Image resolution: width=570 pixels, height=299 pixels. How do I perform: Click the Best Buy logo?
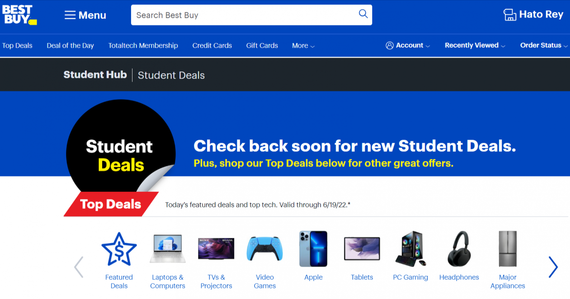pyautogui.click(x=19, y=15)
